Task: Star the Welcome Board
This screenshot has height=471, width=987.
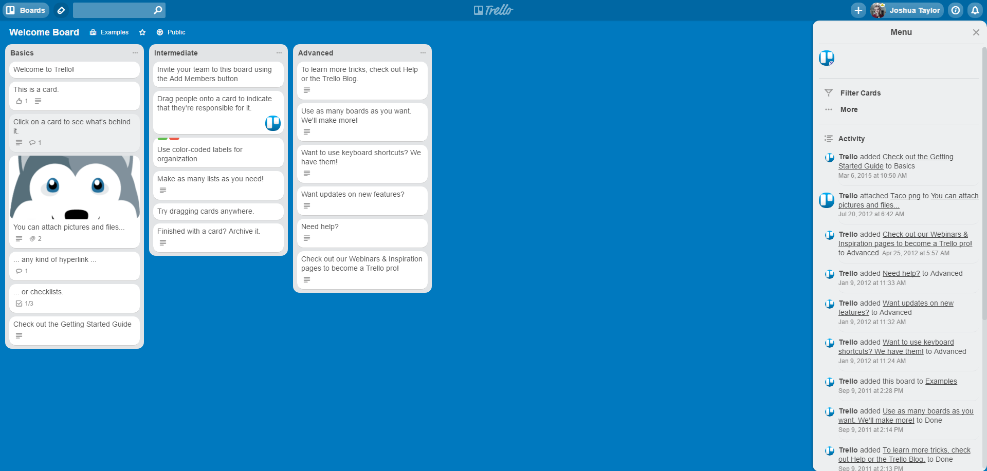Action: point(142,32)
